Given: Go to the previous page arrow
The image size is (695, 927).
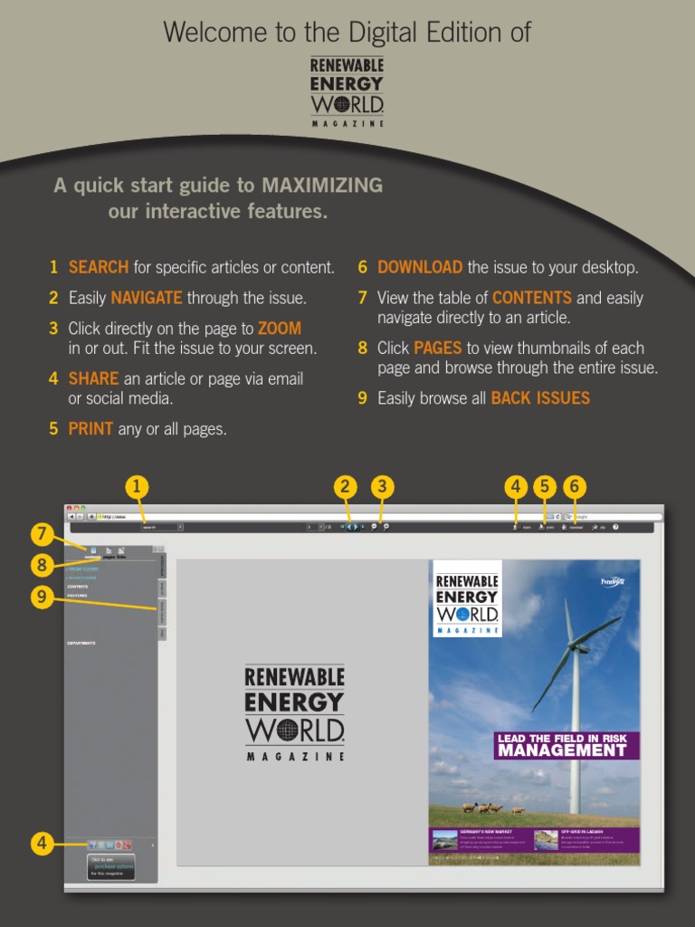Looking at the screenshot, I should tap(349, 527).
